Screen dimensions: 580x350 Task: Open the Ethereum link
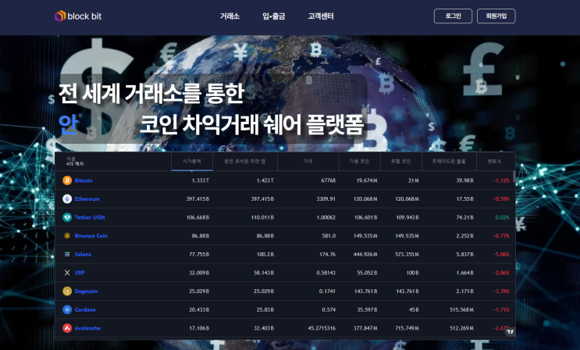87,199
